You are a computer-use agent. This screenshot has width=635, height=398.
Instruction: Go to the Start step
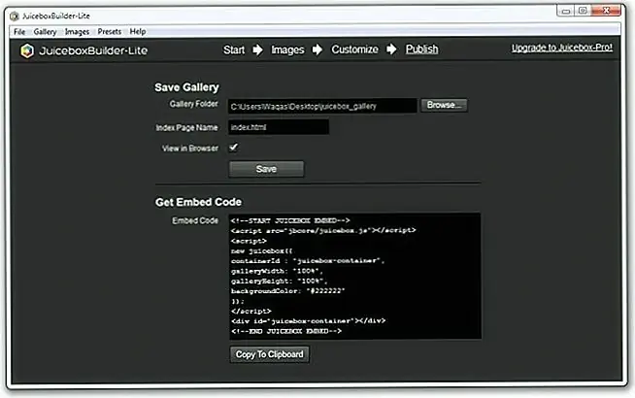tap(234, 50)
